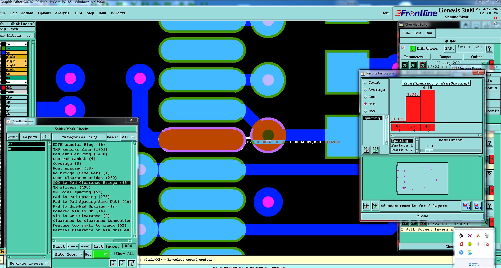Click question mark icon beside Resolution panel
This screenshot has width=501, height=268.
490,143
